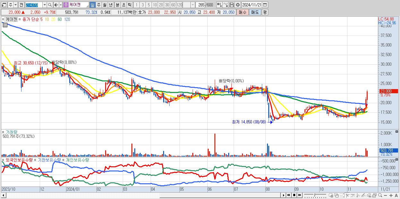Select the 30 interval button
Viewport: 400px width, 199px height.
pyautogui.click(x=167, y=5)
